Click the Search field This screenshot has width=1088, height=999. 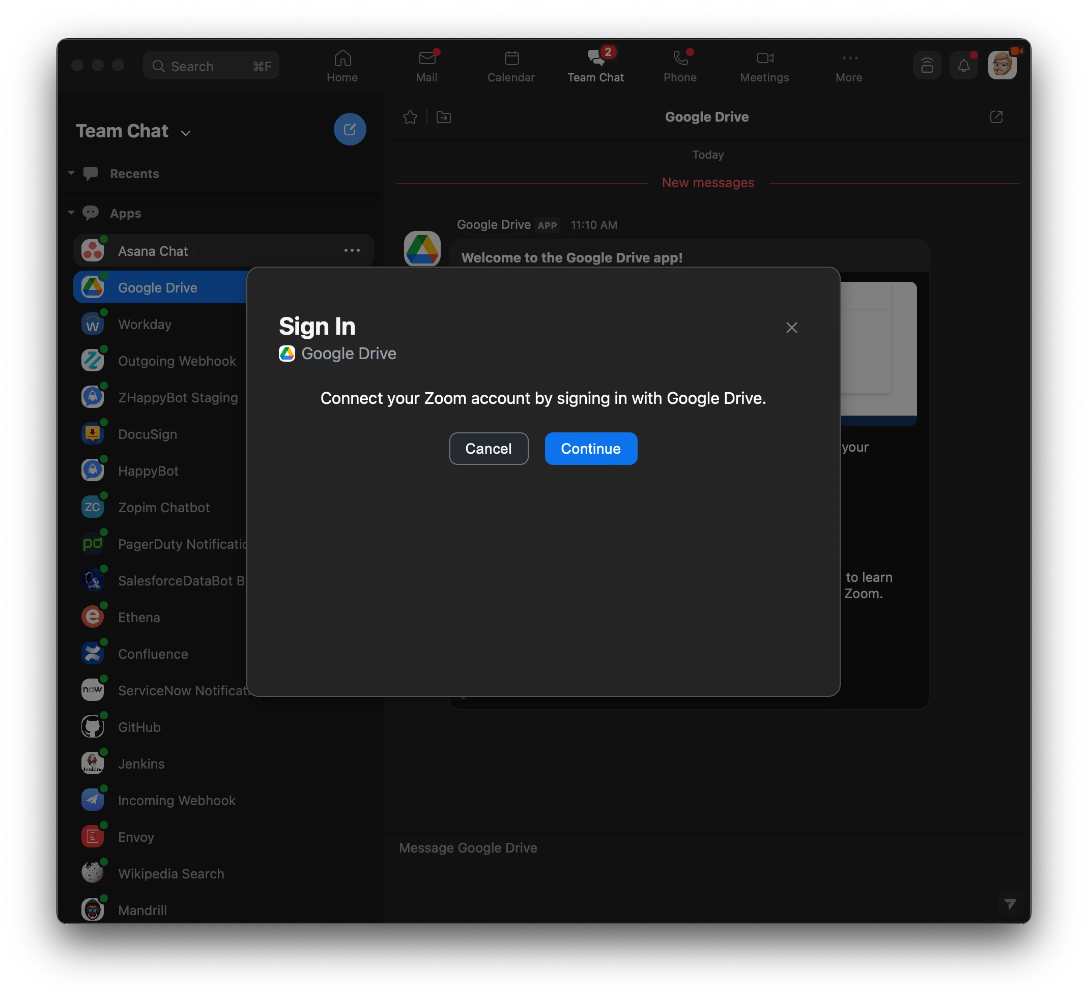(x=211, y=66)
